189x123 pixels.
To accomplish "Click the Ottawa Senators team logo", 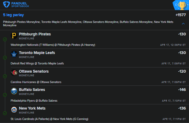I will (x=14, y=73).
